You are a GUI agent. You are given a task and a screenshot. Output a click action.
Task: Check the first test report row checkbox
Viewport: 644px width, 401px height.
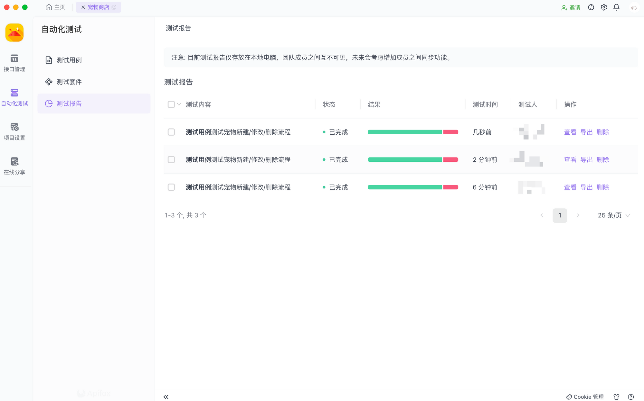(x=171, y=132)
